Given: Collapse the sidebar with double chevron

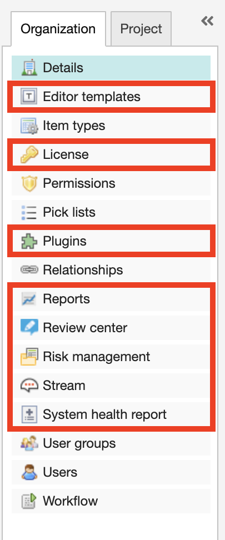Looking at the screenshot, I should click(x=207, y=21).
